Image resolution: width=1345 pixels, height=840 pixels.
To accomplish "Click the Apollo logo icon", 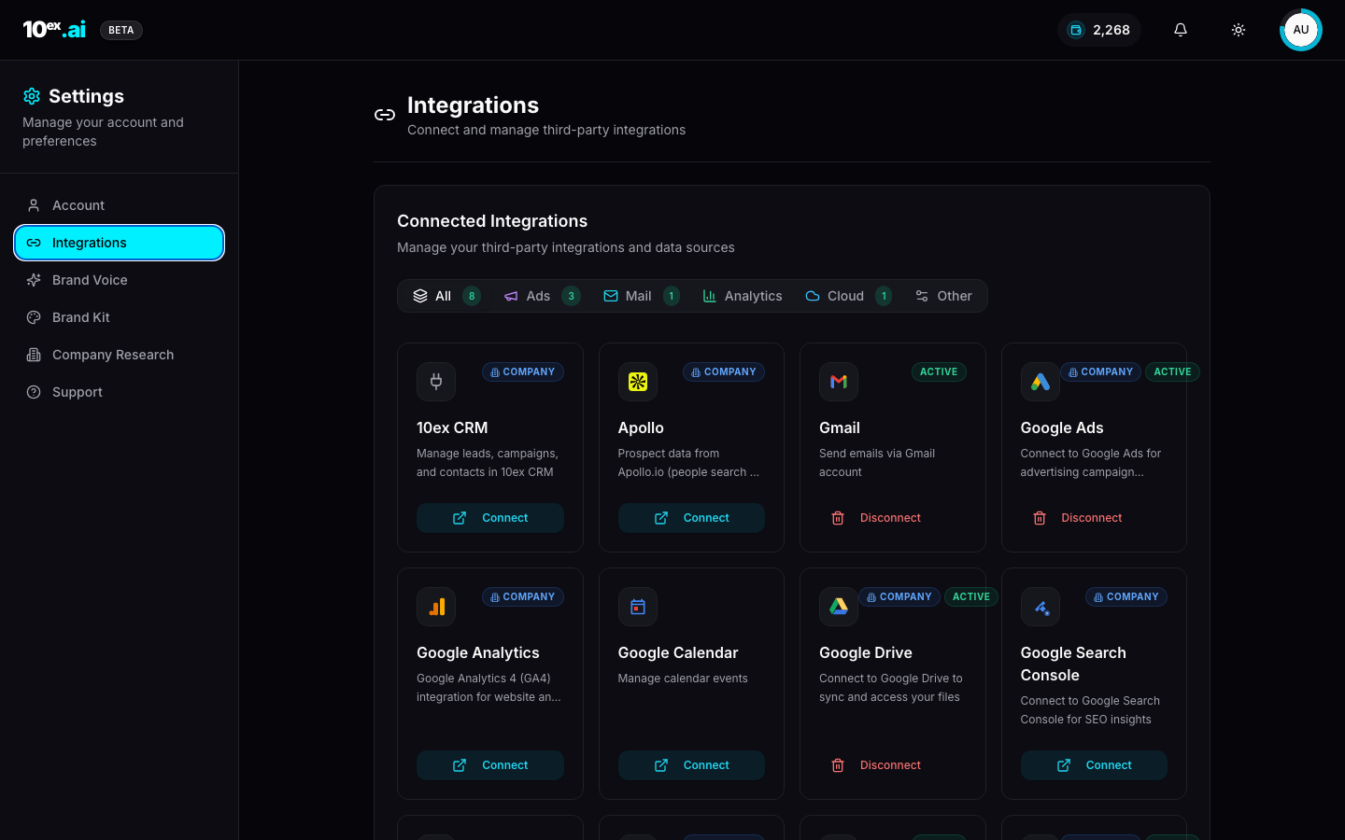I will [638, 382].
